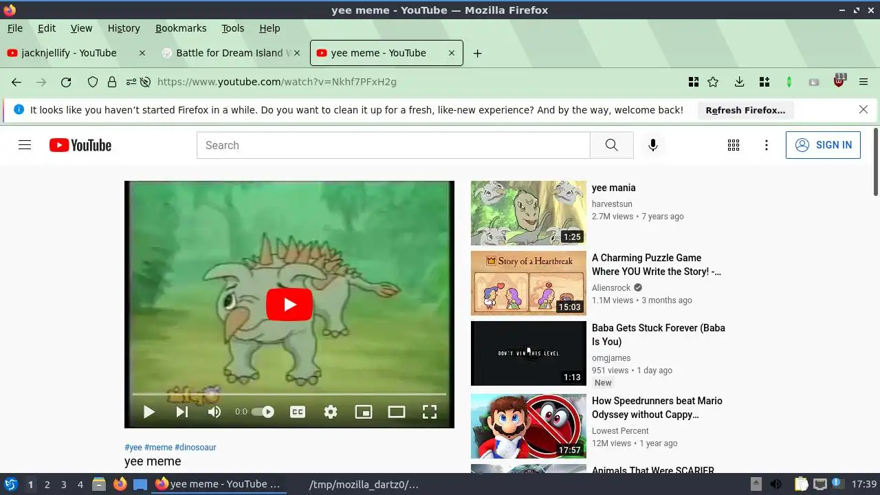Switch to workspace 2 in the taskbar
The height and width of the screenshot is (495, 880).
coord(47,485)
